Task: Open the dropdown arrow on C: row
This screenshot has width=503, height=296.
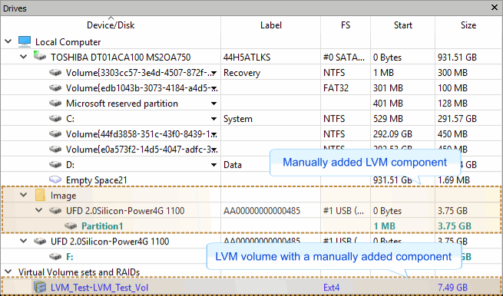Action: pos(213,119)
